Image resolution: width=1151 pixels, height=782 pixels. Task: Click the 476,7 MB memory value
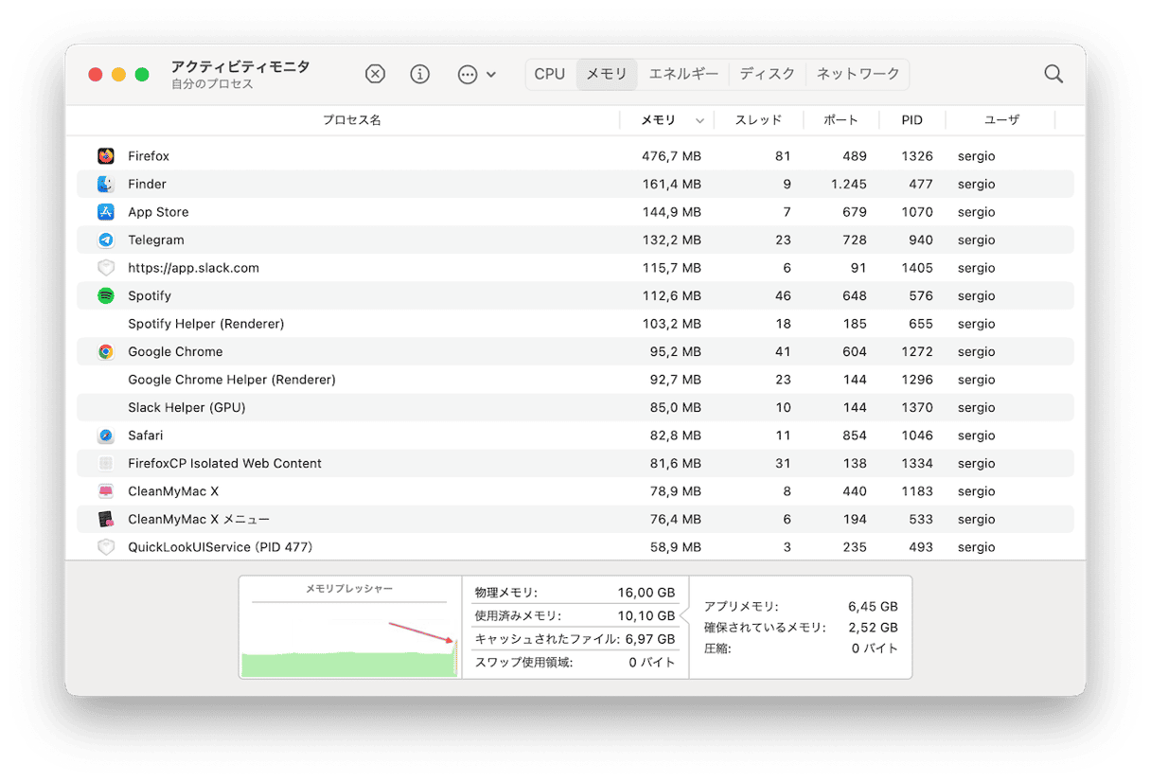(671, 156)
